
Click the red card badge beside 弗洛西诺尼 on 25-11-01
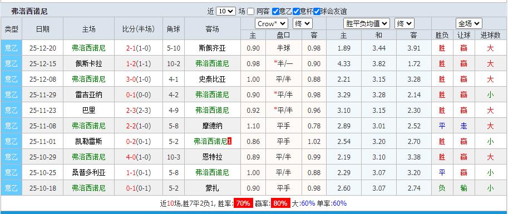click(x=230, y=142)
